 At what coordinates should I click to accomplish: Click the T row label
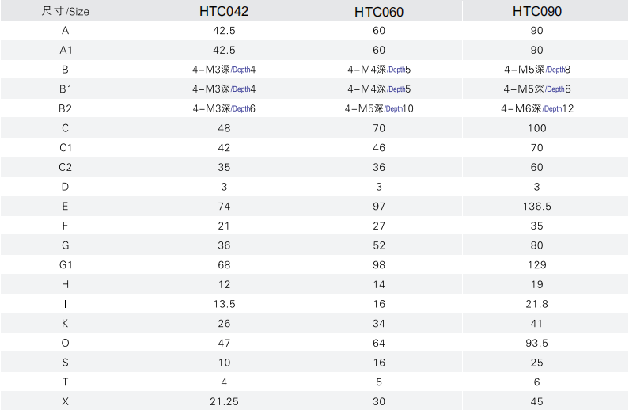65,382
